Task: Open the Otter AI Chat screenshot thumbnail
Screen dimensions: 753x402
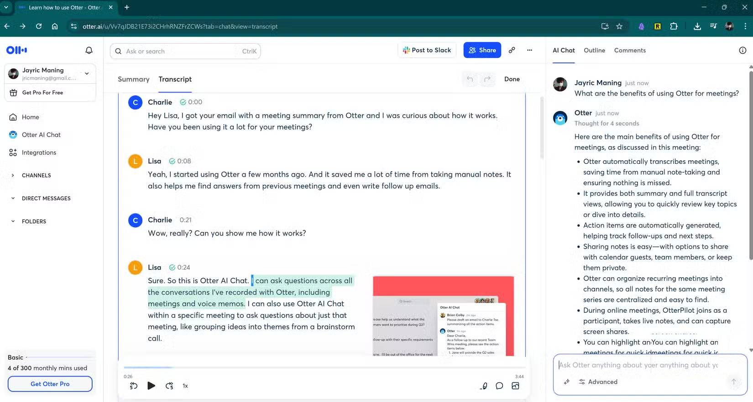Action: [443, 316]
